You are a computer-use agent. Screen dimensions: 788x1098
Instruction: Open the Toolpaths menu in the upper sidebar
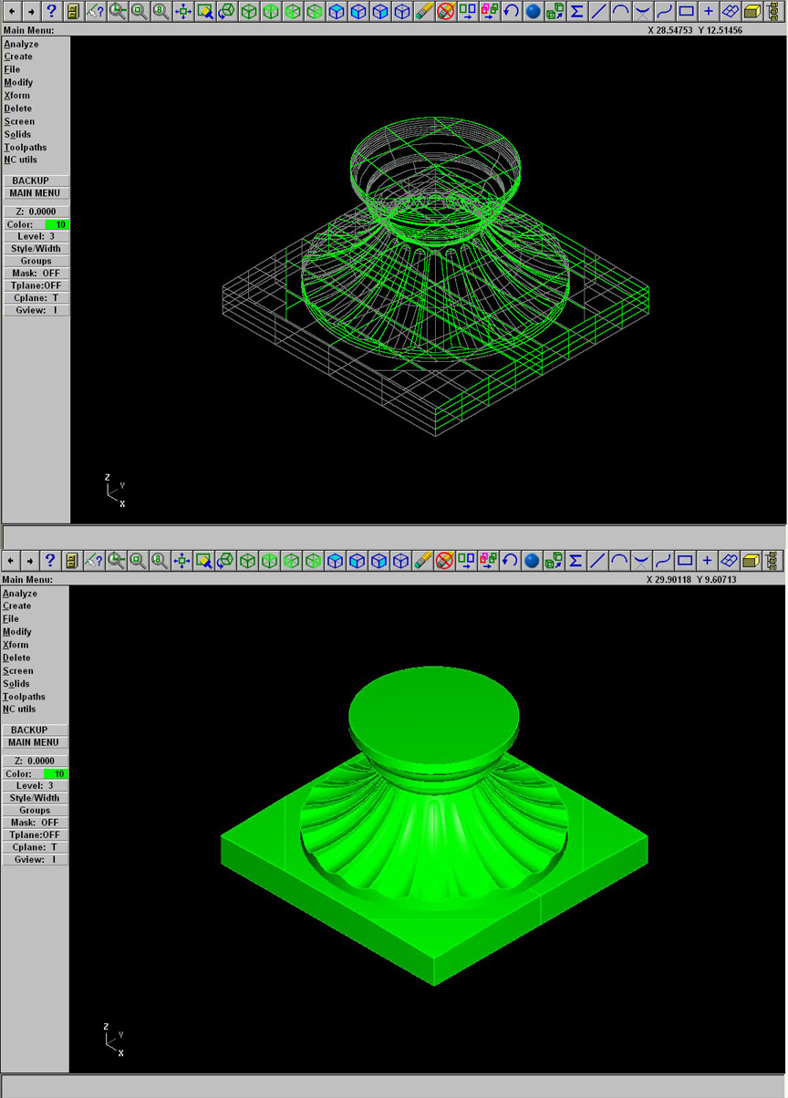point(26,147)
